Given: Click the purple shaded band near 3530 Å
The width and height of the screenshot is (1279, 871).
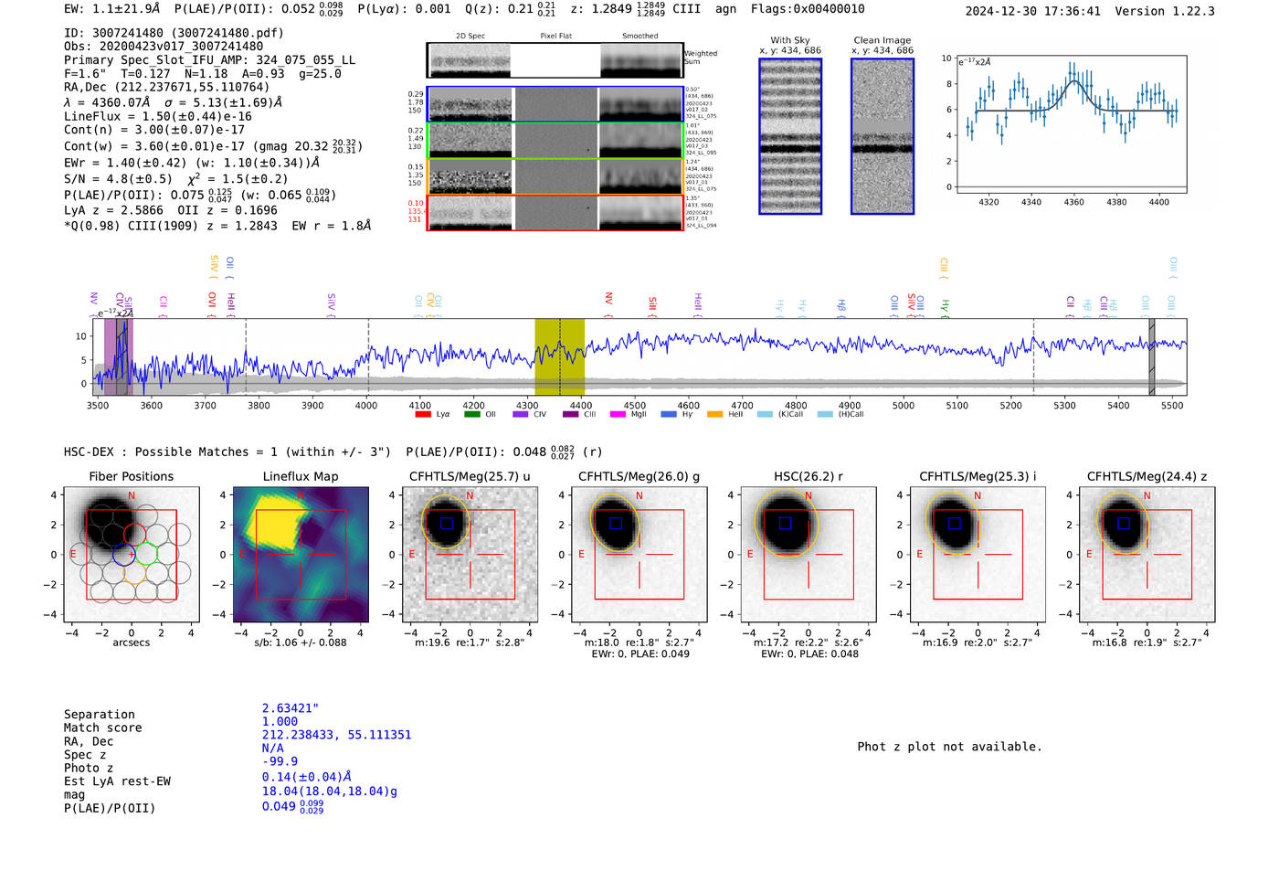Looking at the screenshot, I should (x=119, y=356).
